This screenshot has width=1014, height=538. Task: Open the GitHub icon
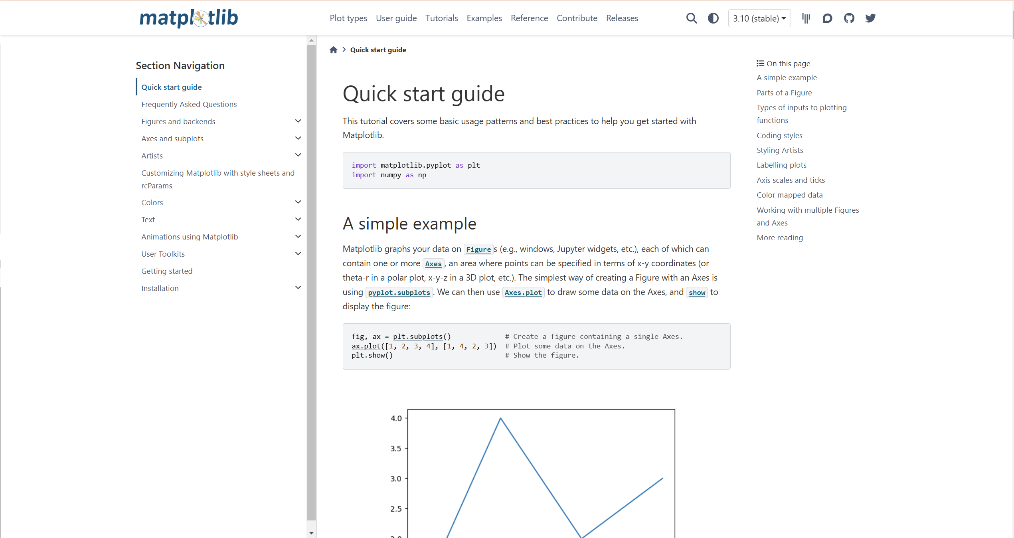849,18
